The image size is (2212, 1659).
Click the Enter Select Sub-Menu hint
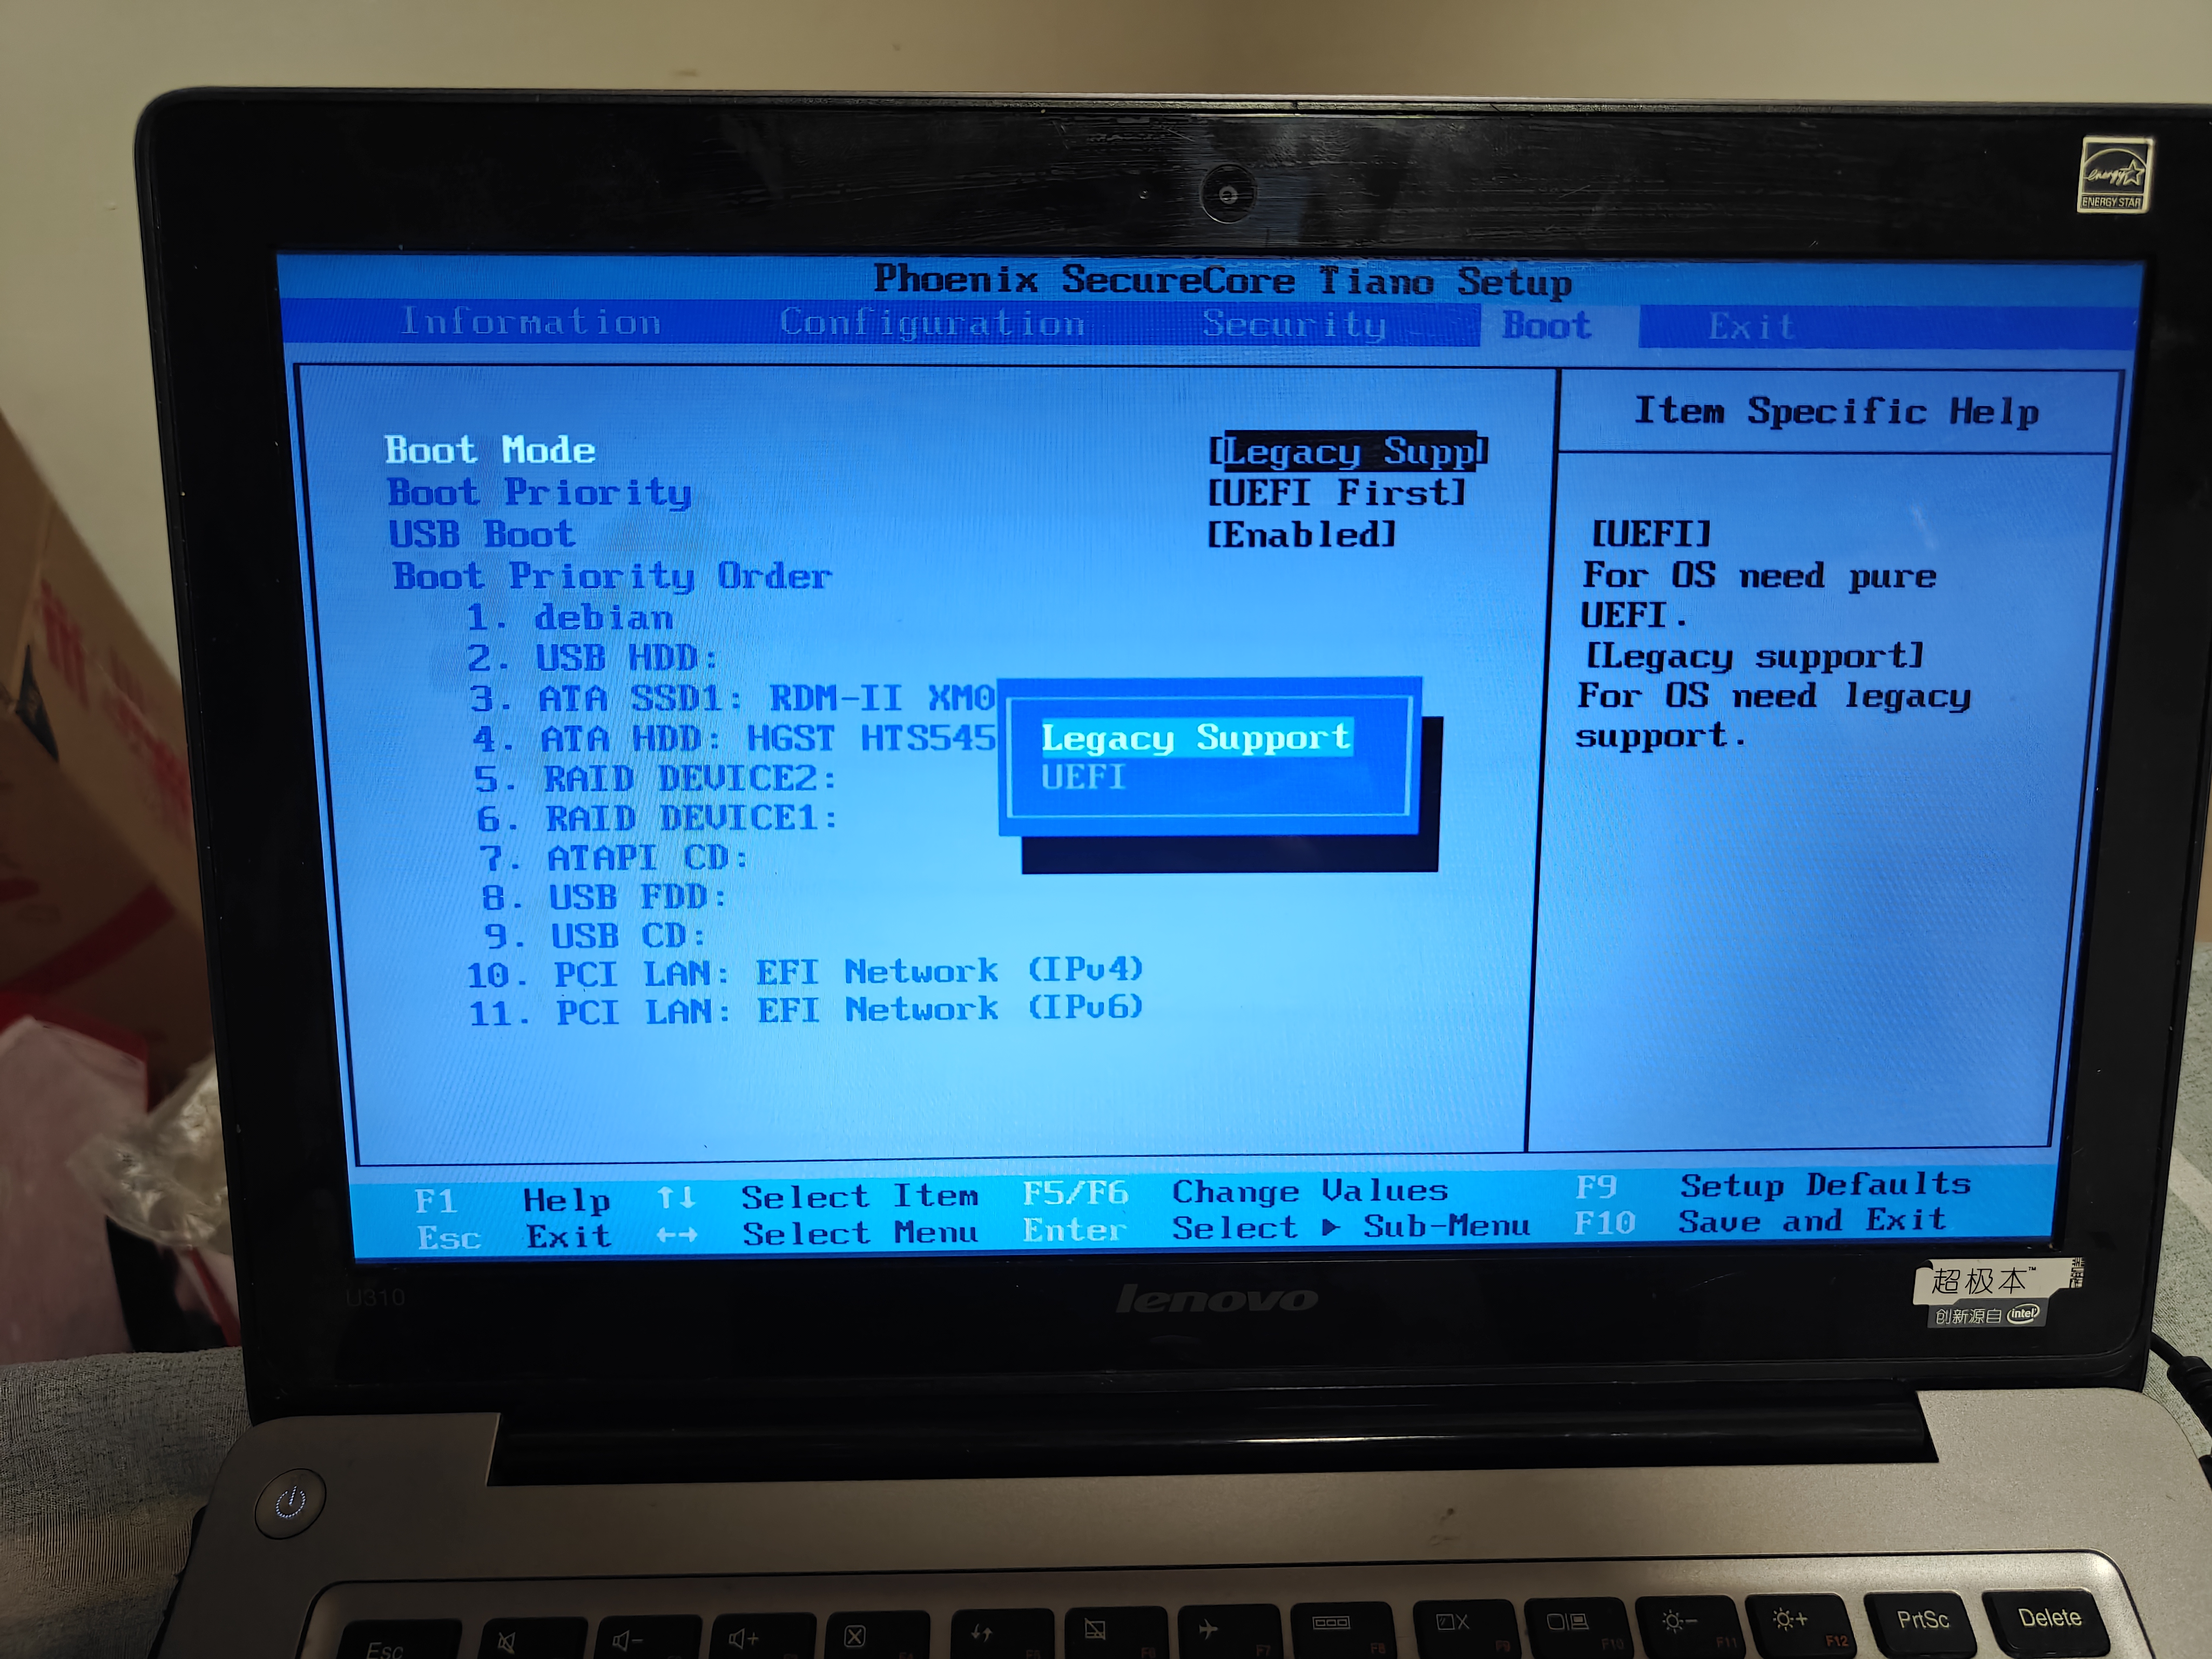point(1276,1227)
